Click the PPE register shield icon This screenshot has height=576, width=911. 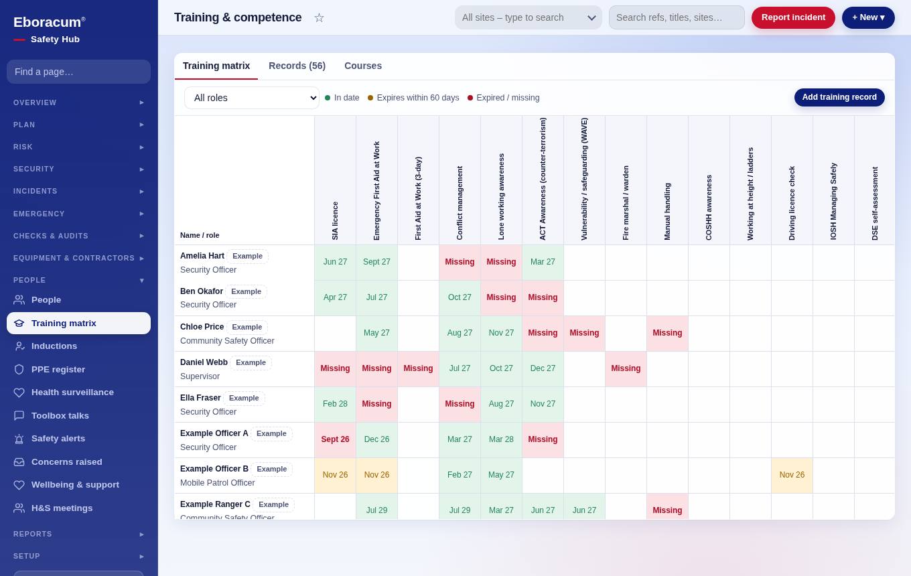(19, 369)
